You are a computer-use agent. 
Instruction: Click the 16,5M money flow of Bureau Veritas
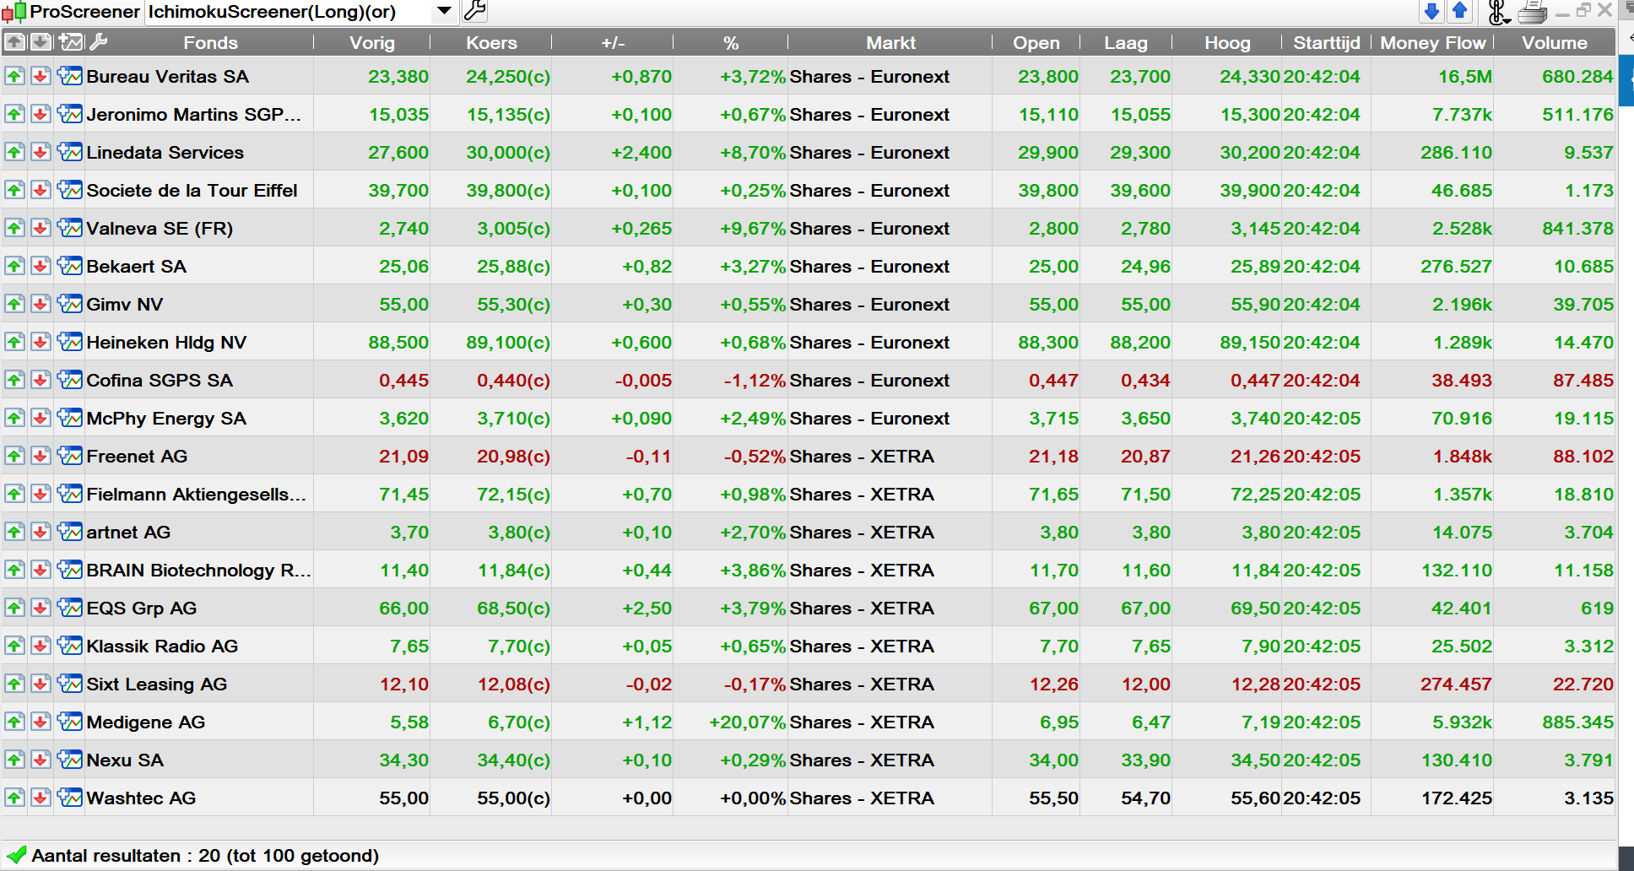[1464, 77]
